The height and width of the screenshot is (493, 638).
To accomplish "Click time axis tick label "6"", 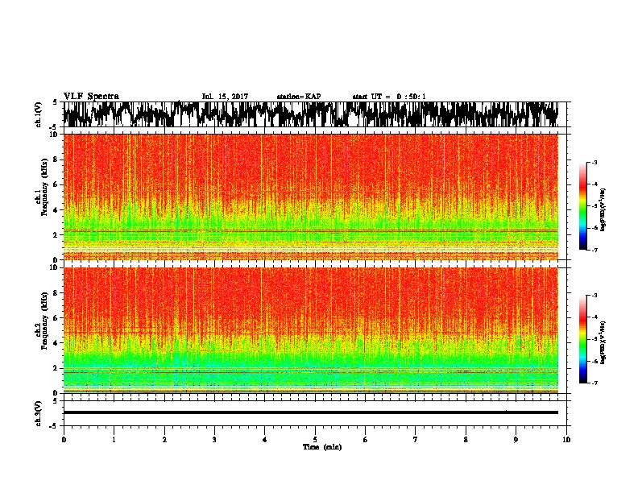I will 365,439.
